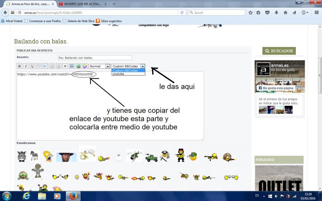This screenshot has width=322, height=201.
Task: Open the font color palette
Action: pos(85,66)
